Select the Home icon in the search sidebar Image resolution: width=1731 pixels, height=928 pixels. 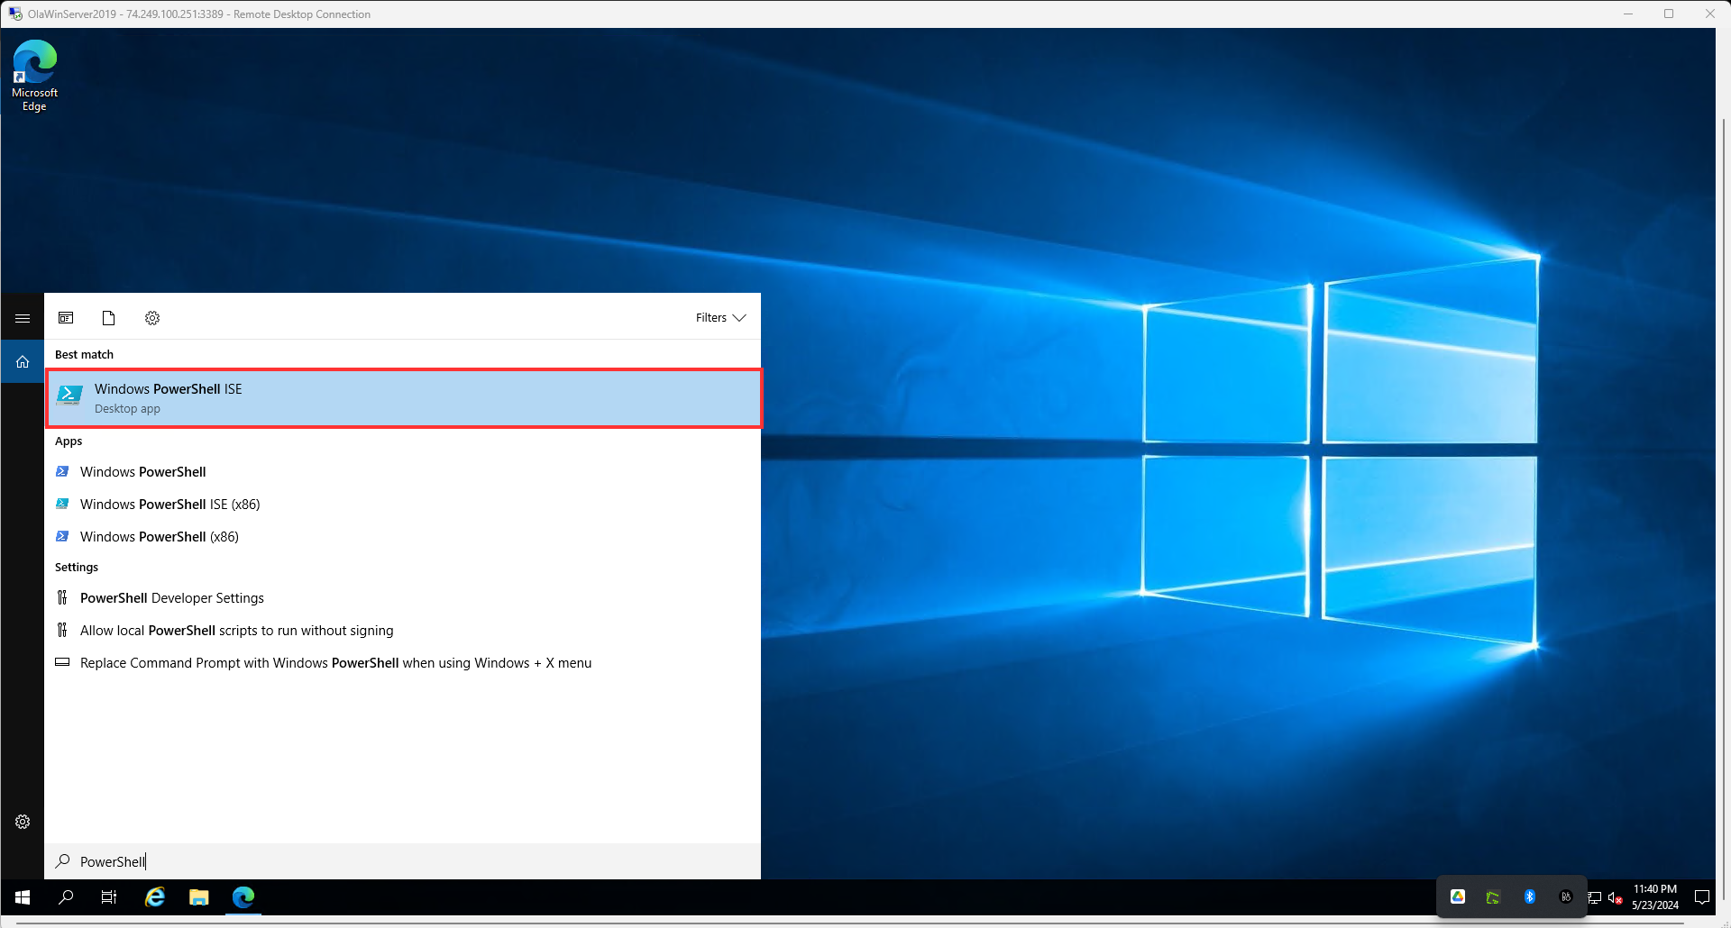tap(23, 360)
